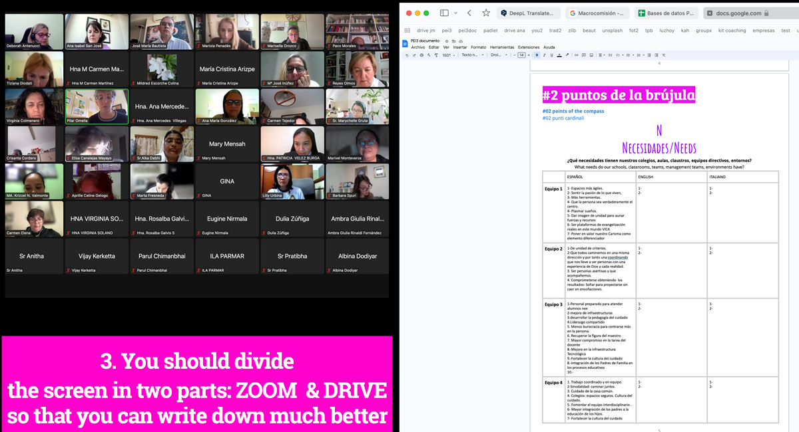Print the document from the toolbar
799x432 pixels.
coord(420,55)
